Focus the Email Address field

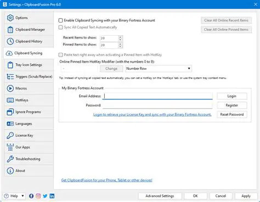click(x=157, y=96)
